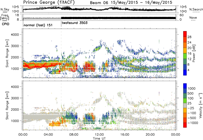Click the 28 dB colorbar tick label
203x140 pixels.
click(x=189, y=37)
